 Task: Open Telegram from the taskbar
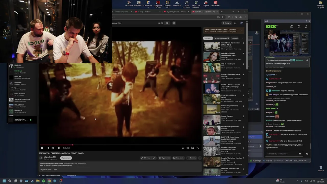coord(55,181)
